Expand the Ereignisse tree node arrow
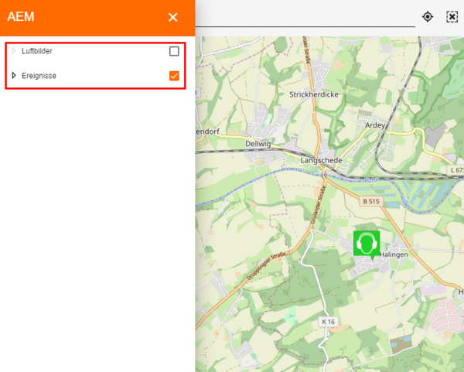This screenshot has width=464, height=372. click(x=14, y=76)
